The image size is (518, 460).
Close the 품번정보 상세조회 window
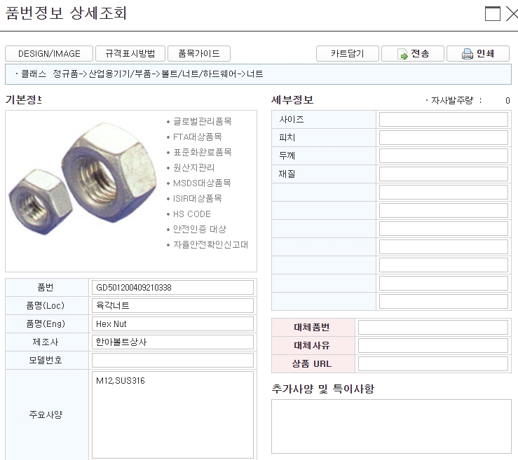click(x=511, y=14)
